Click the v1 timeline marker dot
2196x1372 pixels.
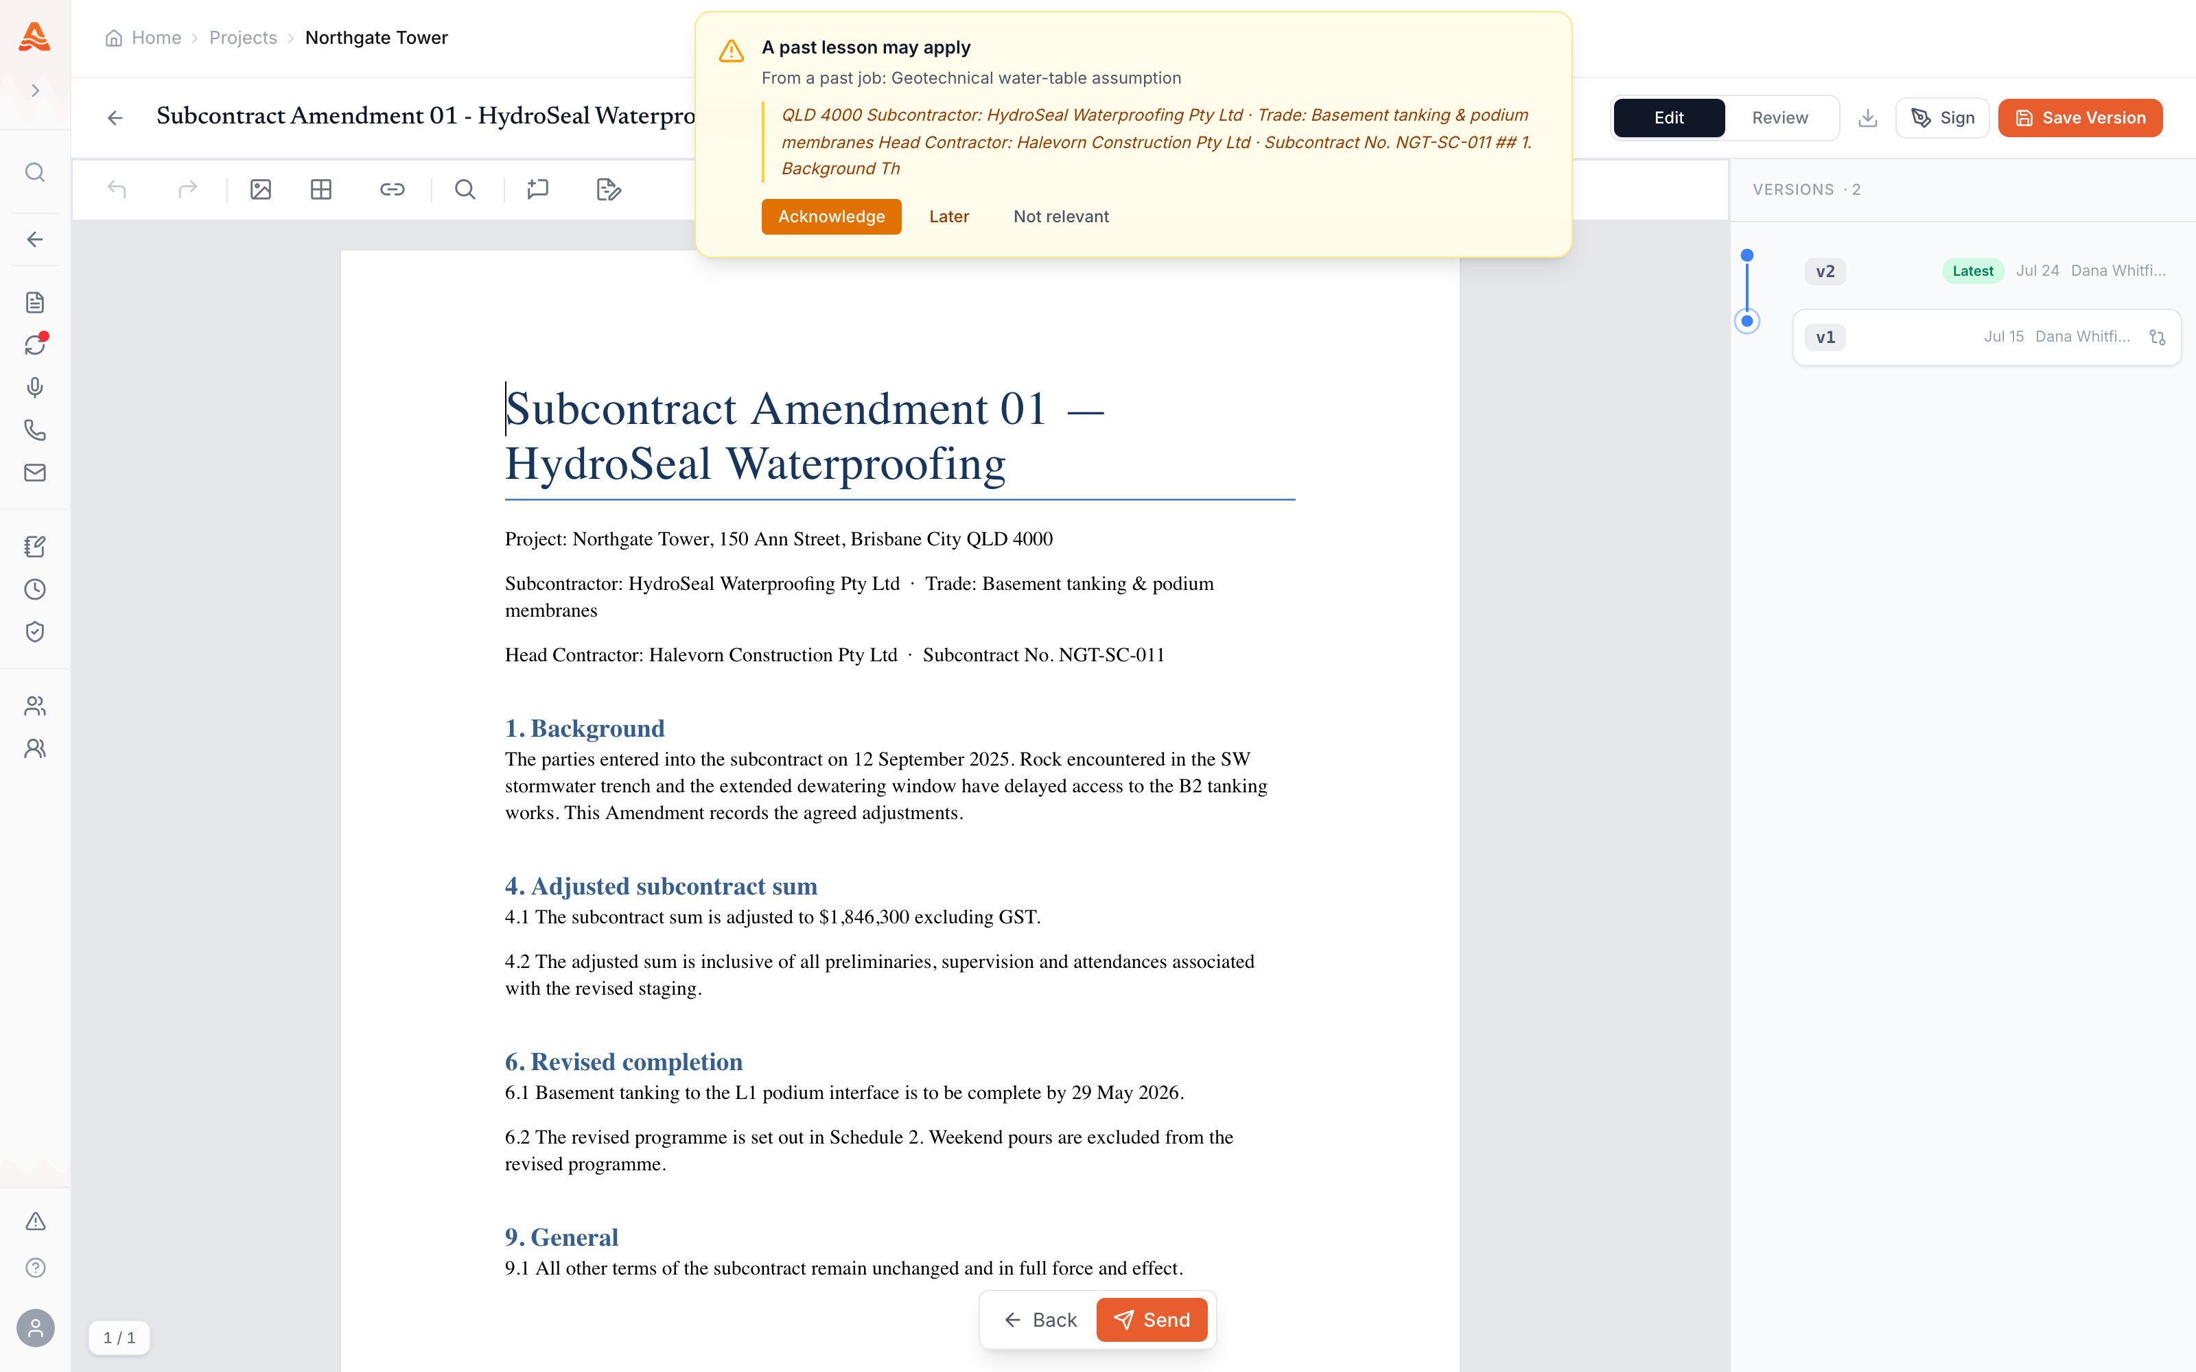pyautogui.click(x=1747, y=321)
